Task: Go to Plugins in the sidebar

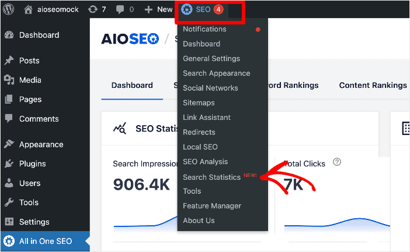Action: tap(33, 164)
